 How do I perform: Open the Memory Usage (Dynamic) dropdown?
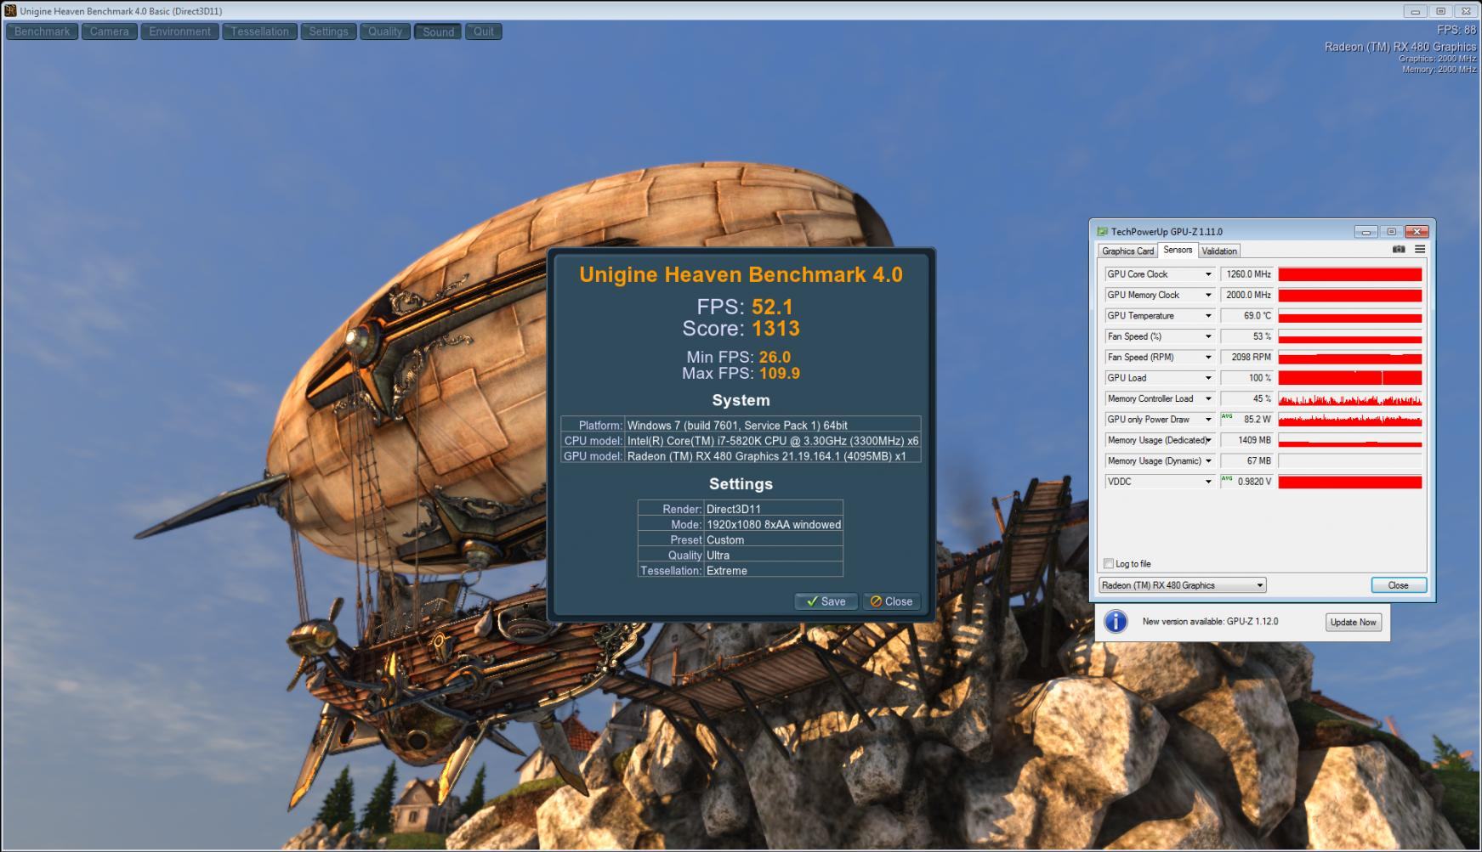coord(1207,460)
